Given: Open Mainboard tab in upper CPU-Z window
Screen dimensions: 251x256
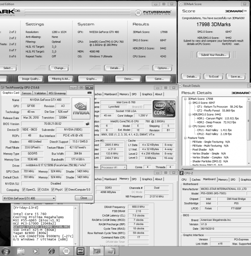Looking at the screenshot, I should 111,94.
